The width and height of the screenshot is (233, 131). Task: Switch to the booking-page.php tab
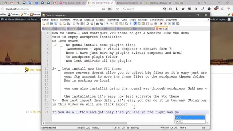(144, 29)
